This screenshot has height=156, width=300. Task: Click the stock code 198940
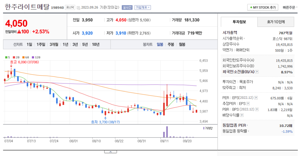point(57,8)
